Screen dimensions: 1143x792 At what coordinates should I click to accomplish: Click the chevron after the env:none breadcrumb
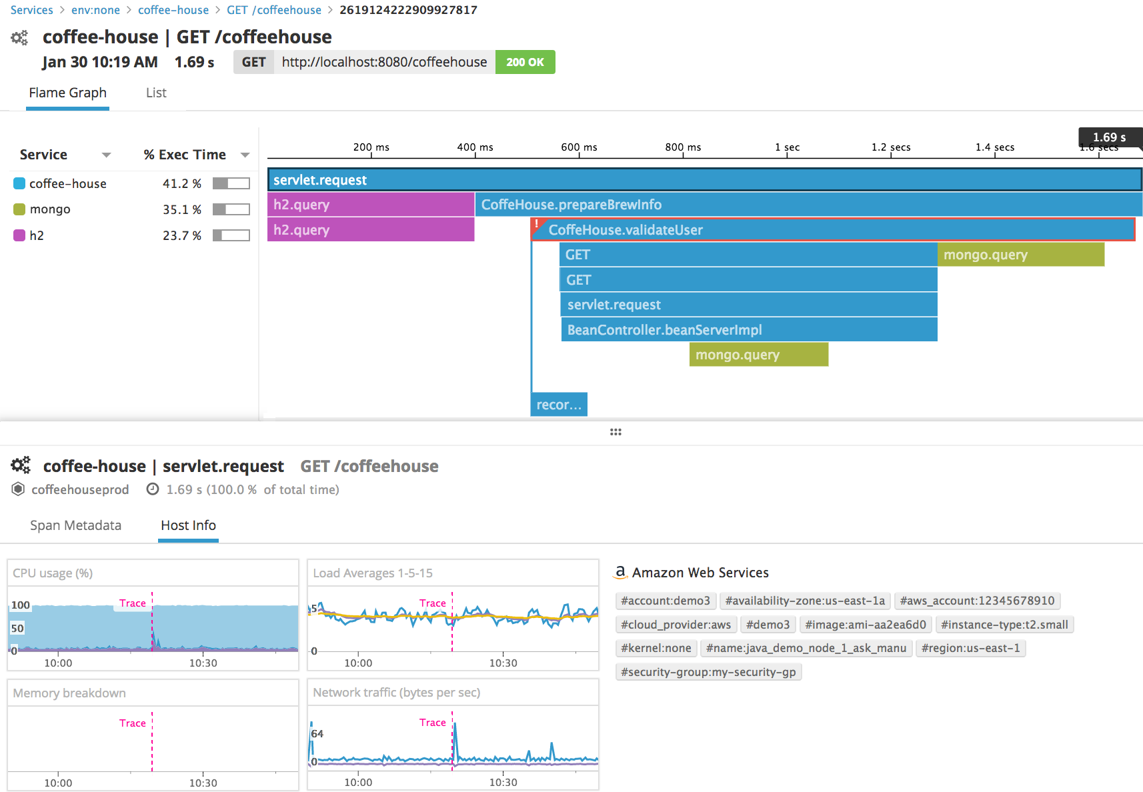[x=128, y=10]
